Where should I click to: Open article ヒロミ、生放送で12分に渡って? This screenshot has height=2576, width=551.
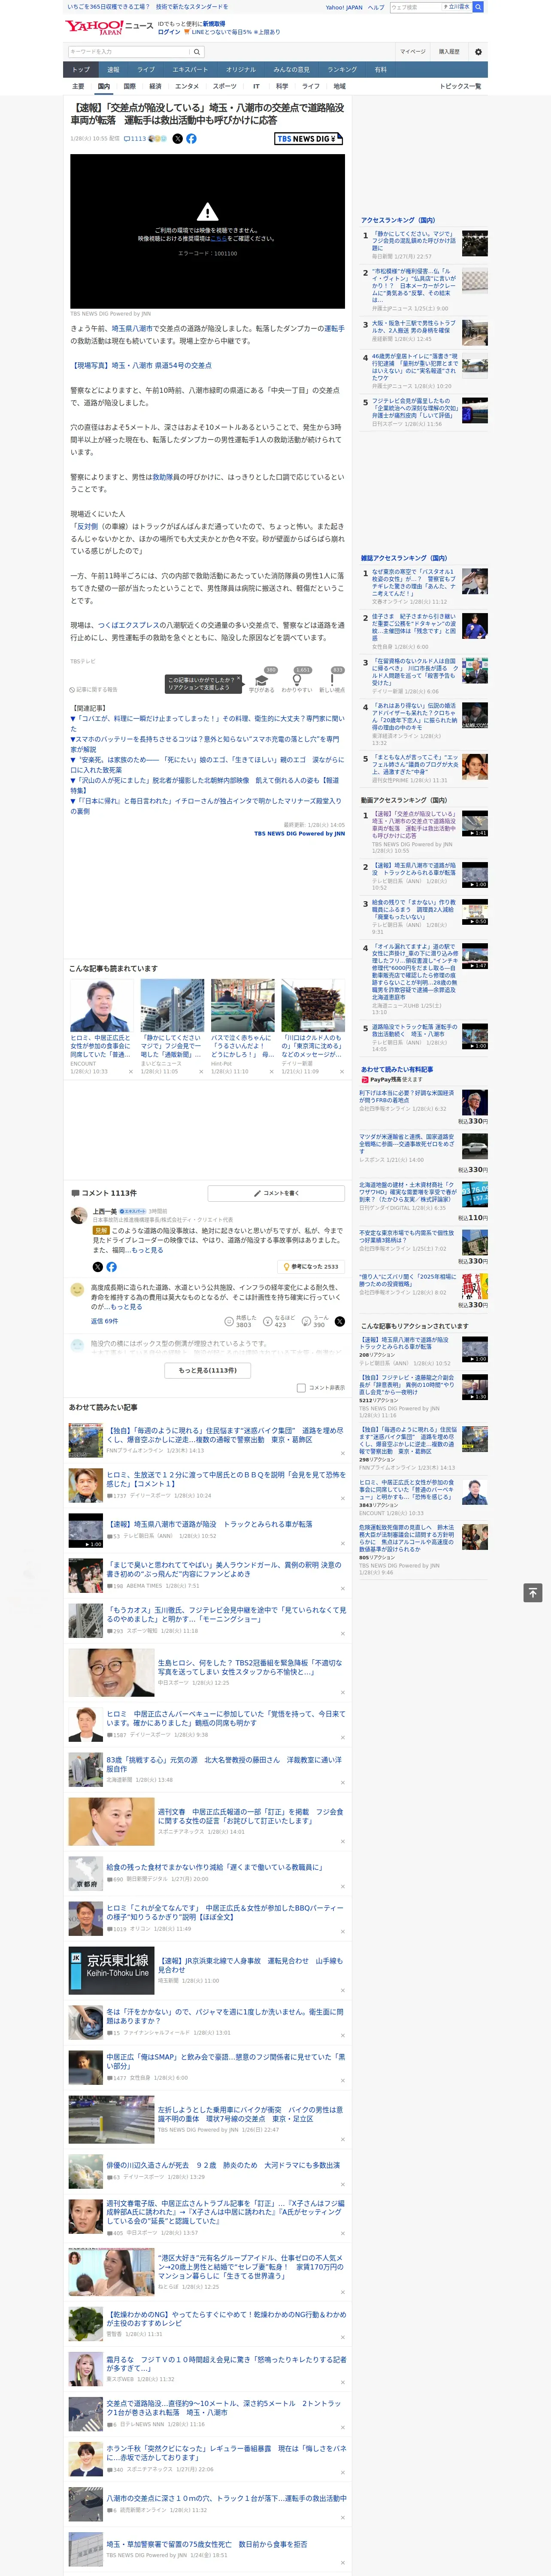[x=226, y=1478]
